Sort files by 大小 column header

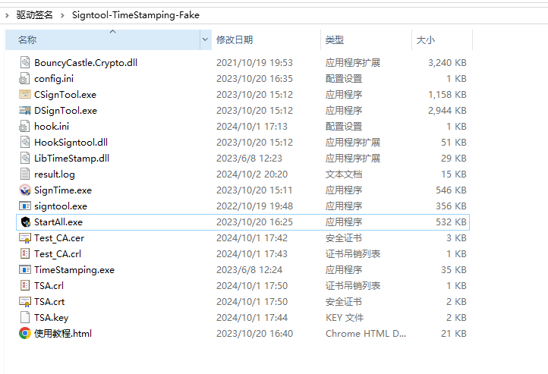click(x=425, y=39)
